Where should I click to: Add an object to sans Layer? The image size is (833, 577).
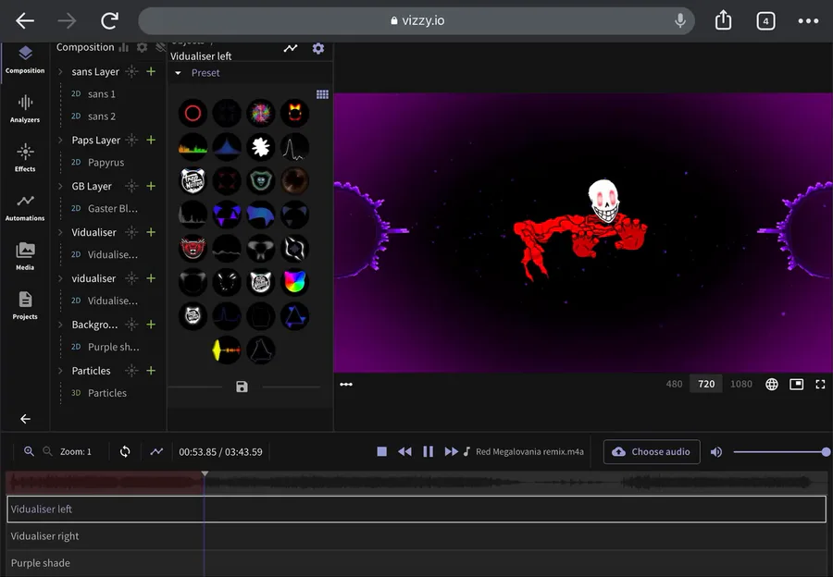[x=151, y=71]
